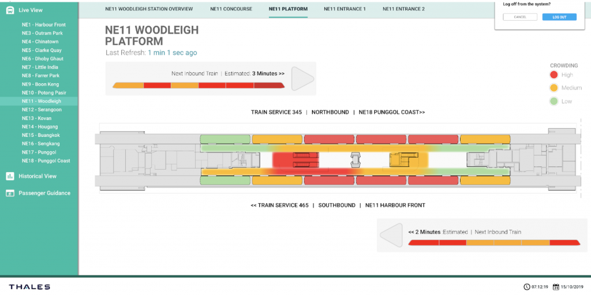Viewport: 591px width, 295px height.
Task: Open the NE11 Woodleigh Station Overview tab
Action: pos(148,9)
